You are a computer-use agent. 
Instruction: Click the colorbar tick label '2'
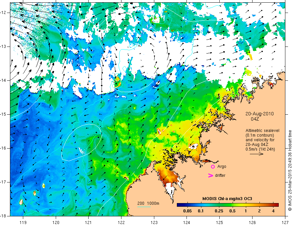pos(259,211)
